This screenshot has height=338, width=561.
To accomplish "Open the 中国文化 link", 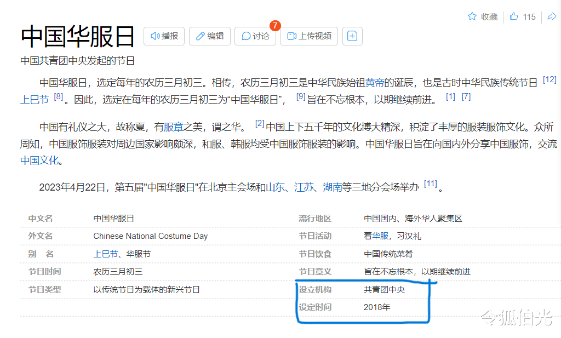I will click(x=39, y=161).
